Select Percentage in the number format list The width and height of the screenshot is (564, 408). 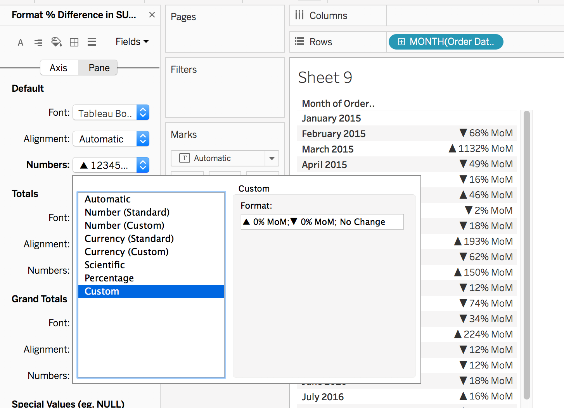pyautogui.click(x=109, y=278)
